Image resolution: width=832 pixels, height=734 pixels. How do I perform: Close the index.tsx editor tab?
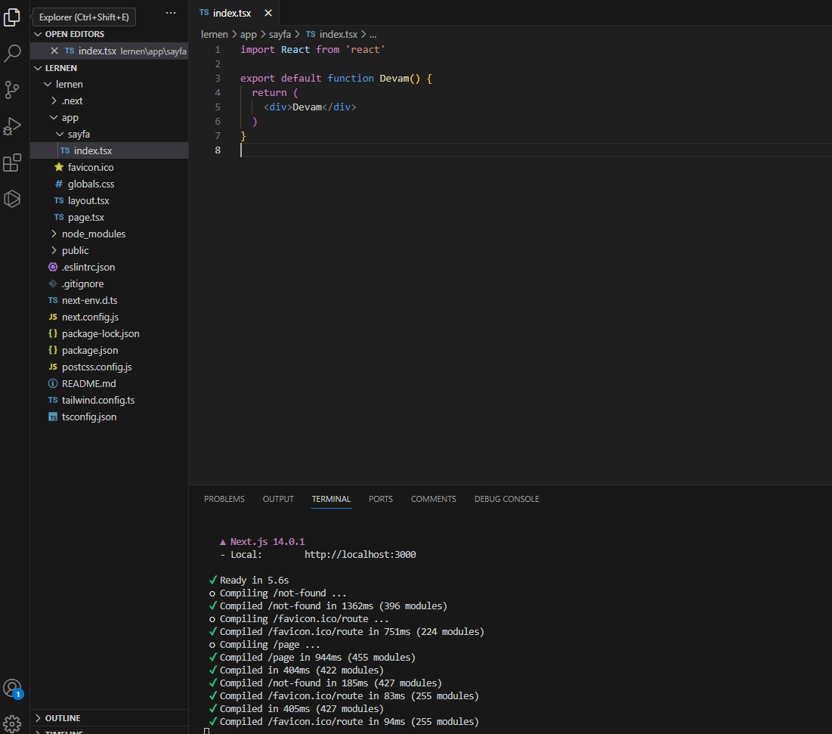pyautogui.click(x=268, y=13)
